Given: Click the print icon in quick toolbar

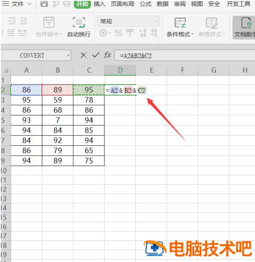Looking at the screenshot, I should pos(67,4).
